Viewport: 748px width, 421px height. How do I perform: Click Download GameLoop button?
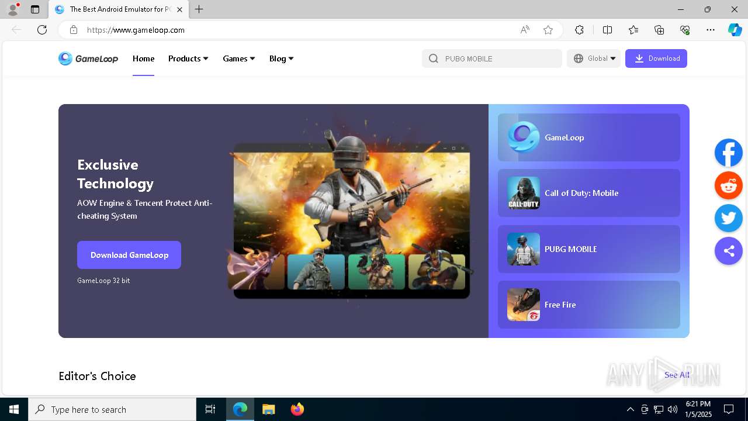129,255
